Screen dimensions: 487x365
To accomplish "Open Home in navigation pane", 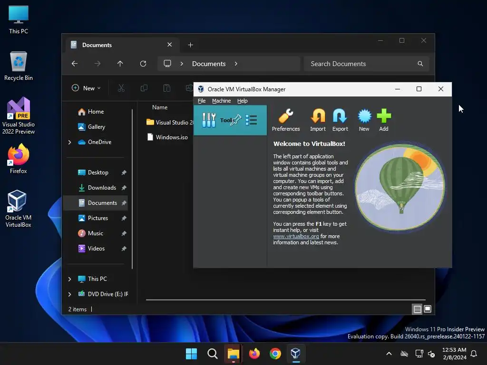I will pos(96,112).
